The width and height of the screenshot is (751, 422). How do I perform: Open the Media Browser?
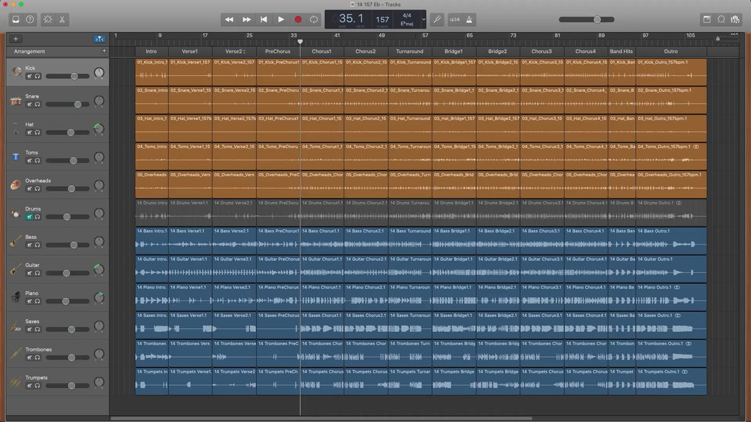point(735,19)
